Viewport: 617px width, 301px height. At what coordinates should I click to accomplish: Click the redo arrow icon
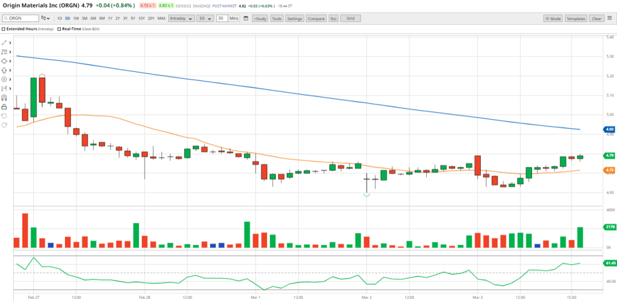pyautogui.click(x=5, y=125)
